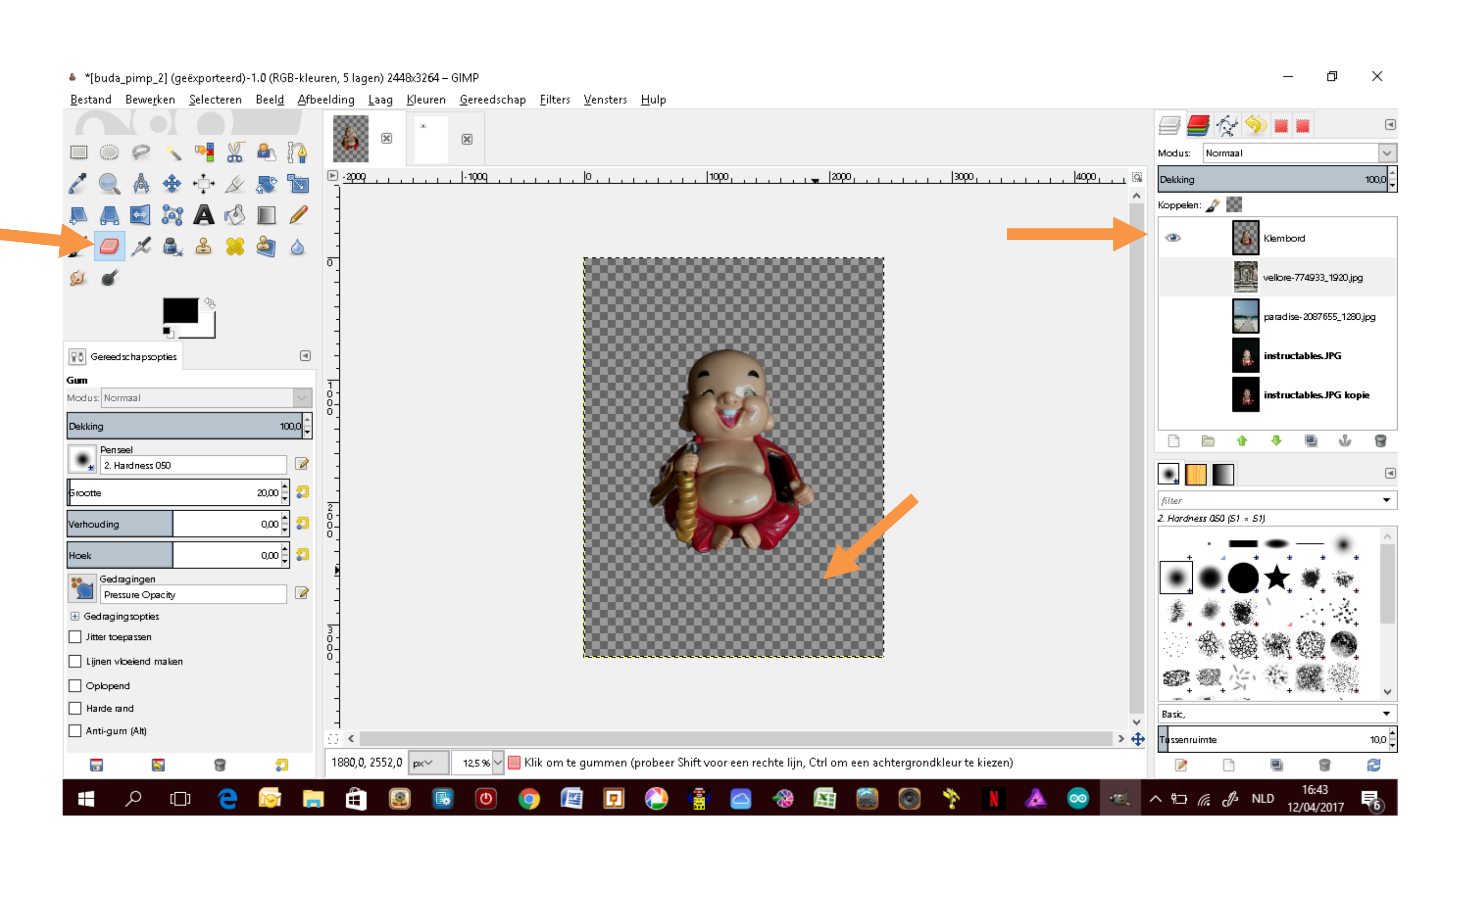Click the raise layer green up arrow
1478x913 pixels.
coord(1242,441)
